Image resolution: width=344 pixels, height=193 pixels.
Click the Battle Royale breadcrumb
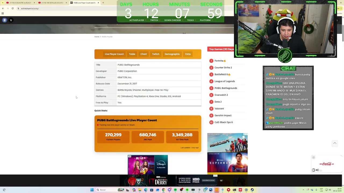107,36
